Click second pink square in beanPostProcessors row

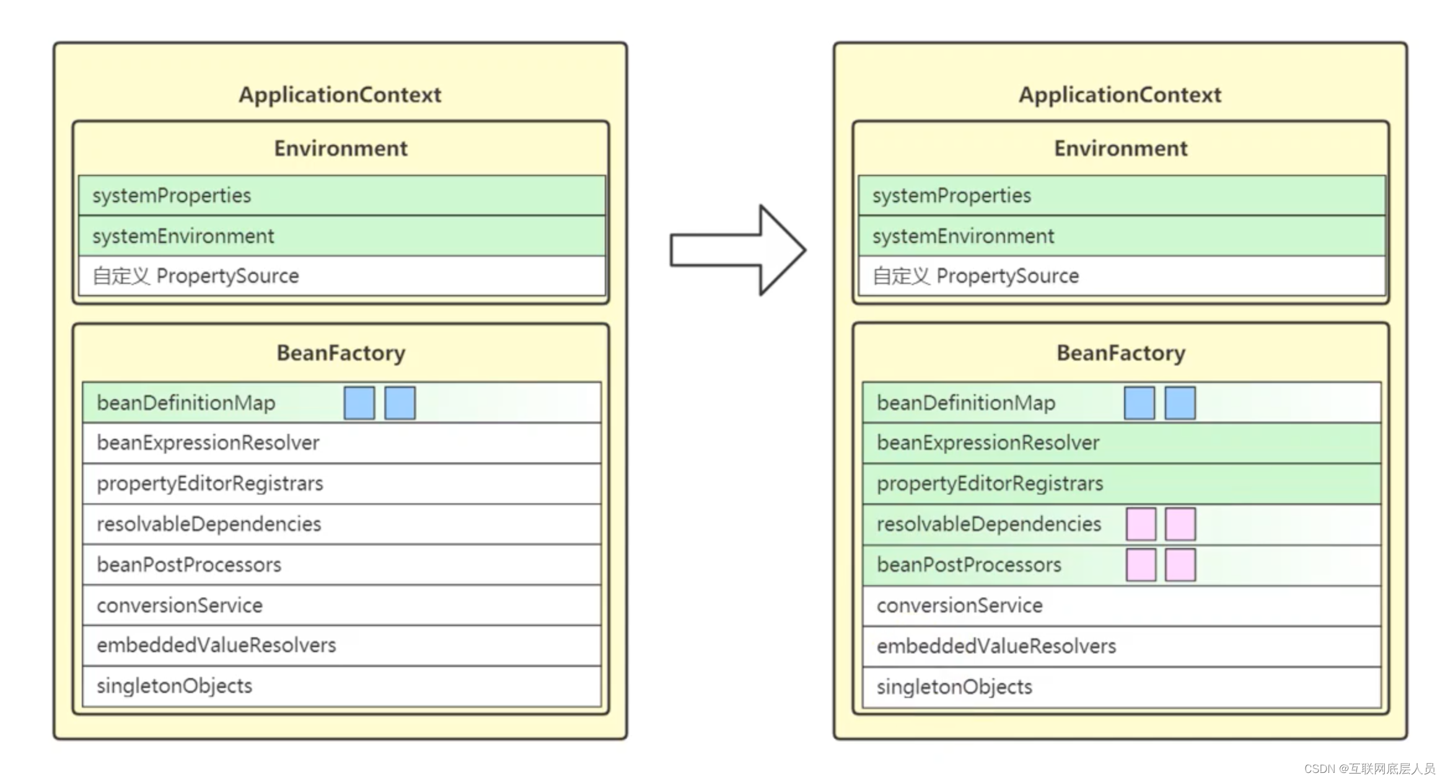point(1180,565)
